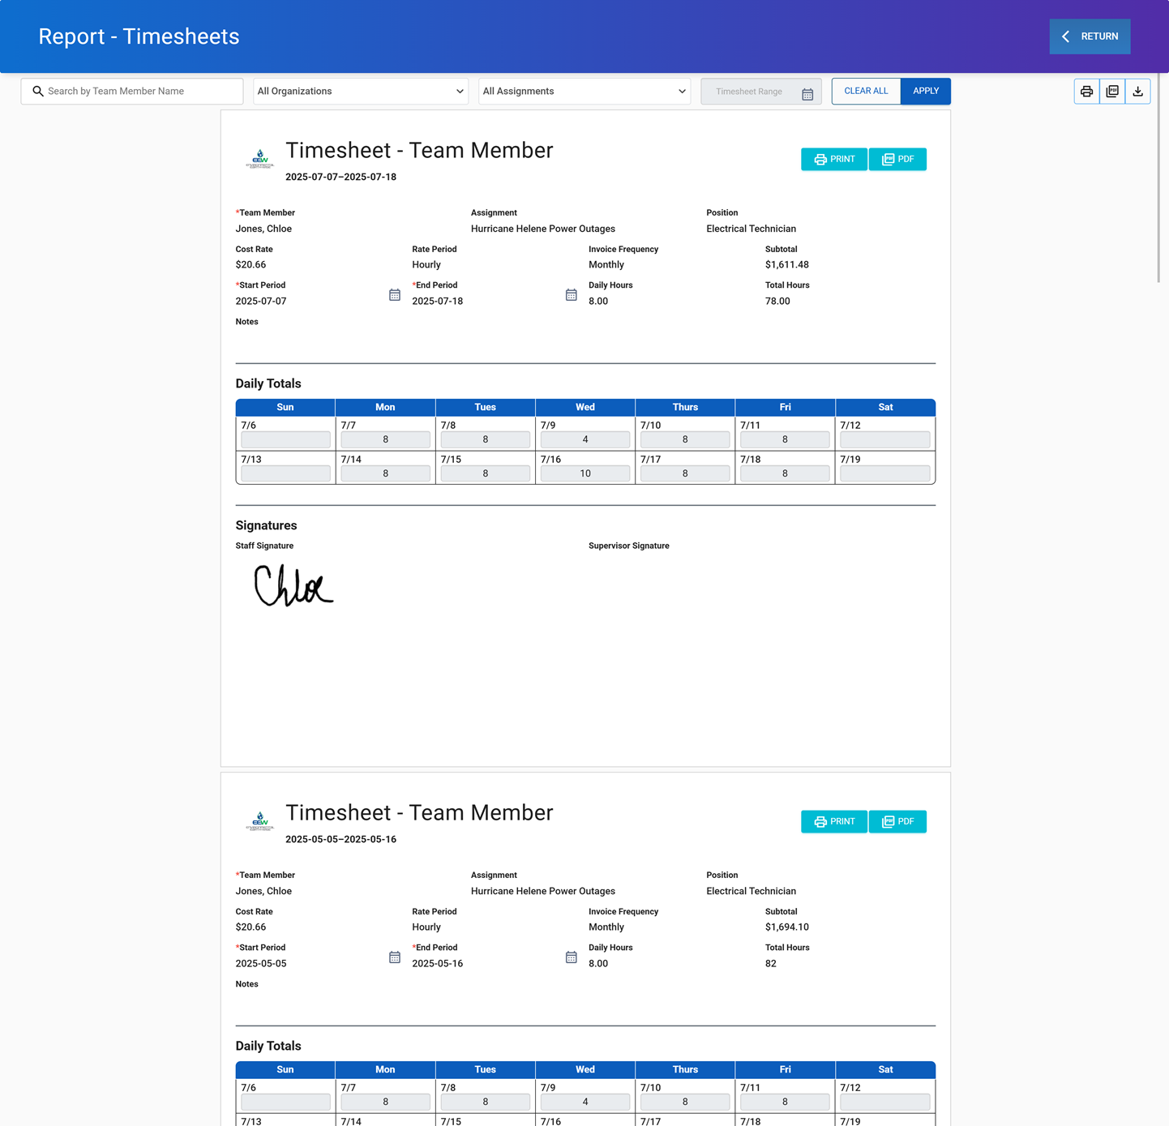Open the Start Period calendar picker
Image resolution: width=1169 pixels, height=1126 pixels.
pos(395,295)
